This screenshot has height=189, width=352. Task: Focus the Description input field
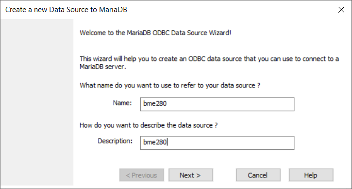[x=217, y=143]
